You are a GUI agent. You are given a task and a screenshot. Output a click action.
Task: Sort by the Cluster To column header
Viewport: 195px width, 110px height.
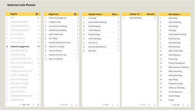pos(135,14)
